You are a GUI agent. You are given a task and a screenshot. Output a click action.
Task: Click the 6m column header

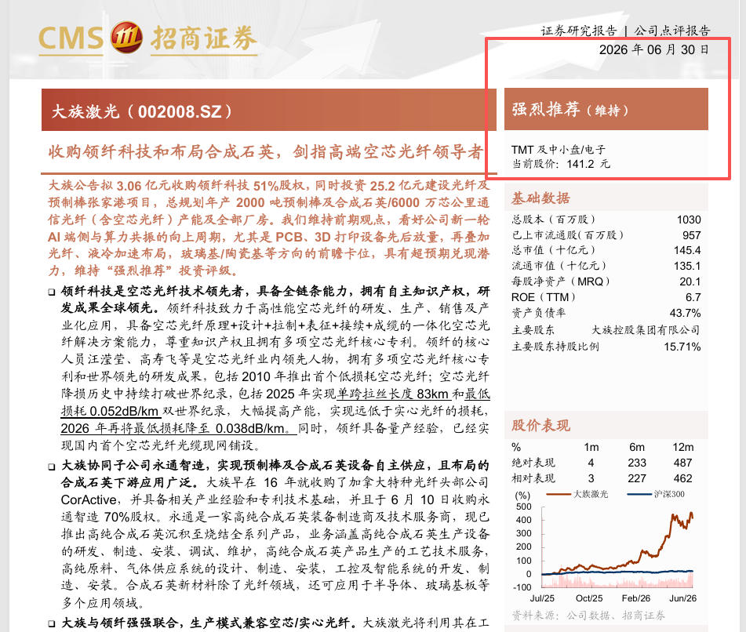[x=637, y=448]
